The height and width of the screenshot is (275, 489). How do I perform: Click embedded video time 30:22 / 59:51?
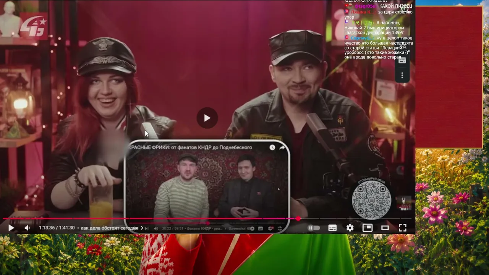(x=172, y=228)
